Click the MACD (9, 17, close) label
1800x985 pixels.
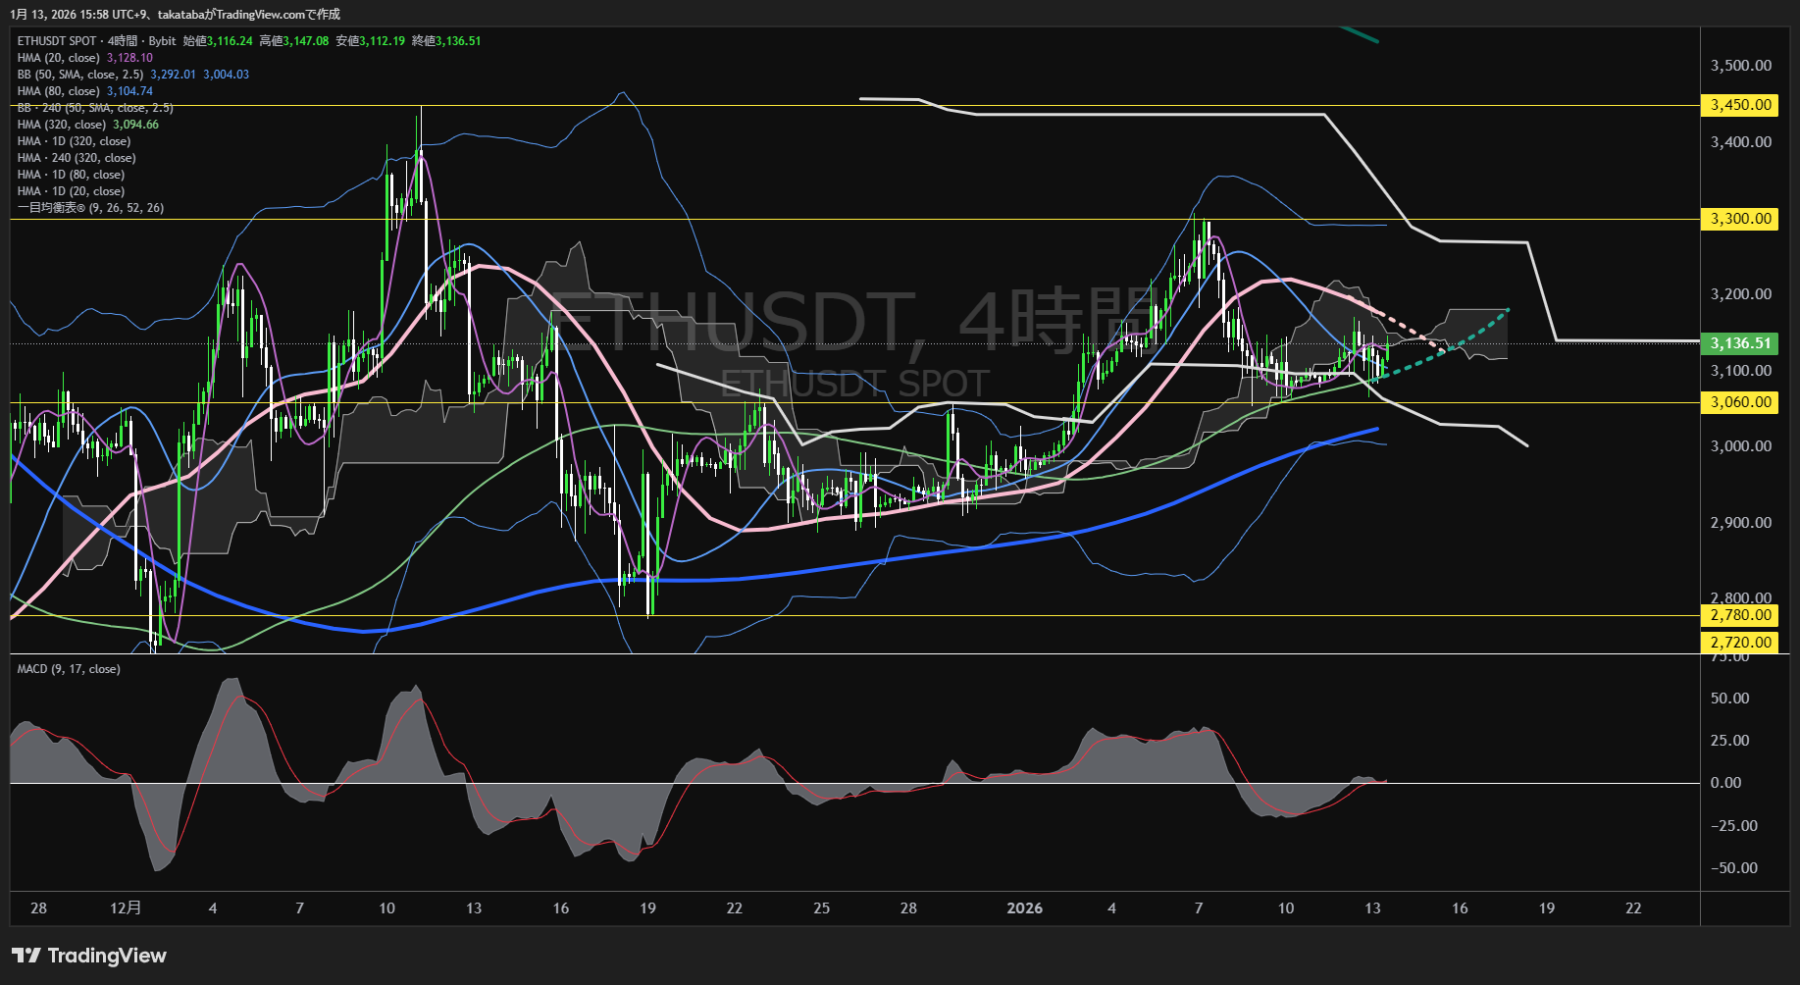pyautogui.click(x=69, y=669)
